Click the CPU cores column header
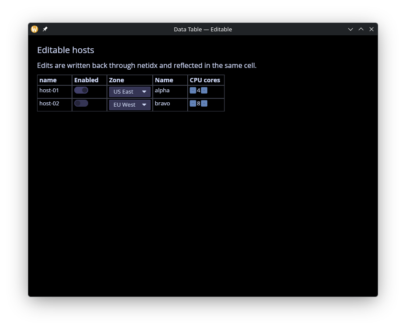The width and height of the screenshot is (406, 330). [205, 80]
